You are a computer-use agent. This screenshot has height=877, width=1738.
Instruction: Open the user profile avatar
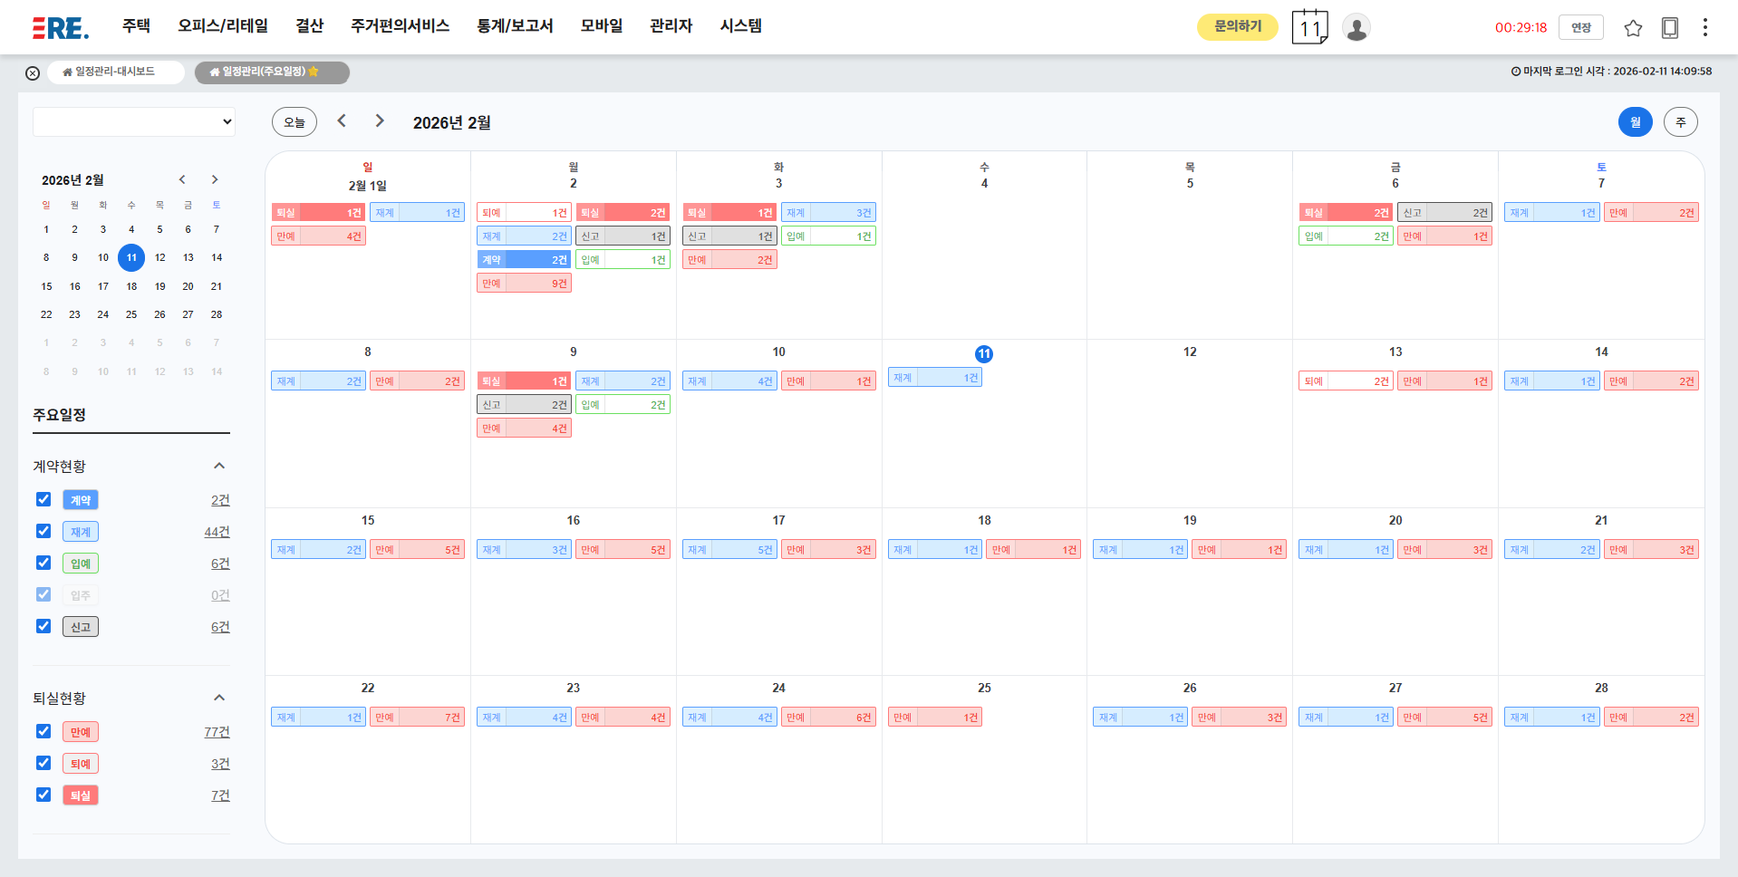[x=1356, y=28]
